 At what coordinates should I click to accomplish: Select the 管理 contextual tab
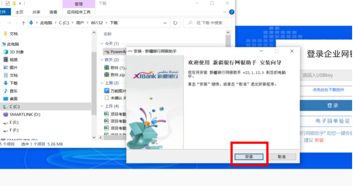click(x=79, y=4)
